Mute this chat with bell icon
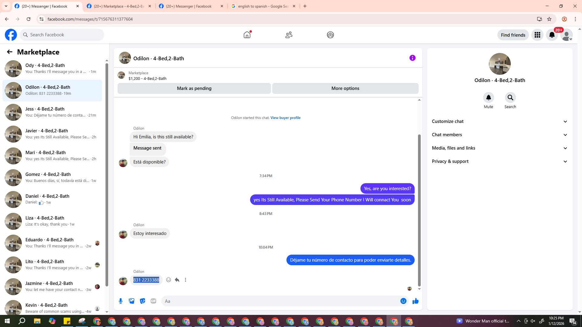 point(488,98)
